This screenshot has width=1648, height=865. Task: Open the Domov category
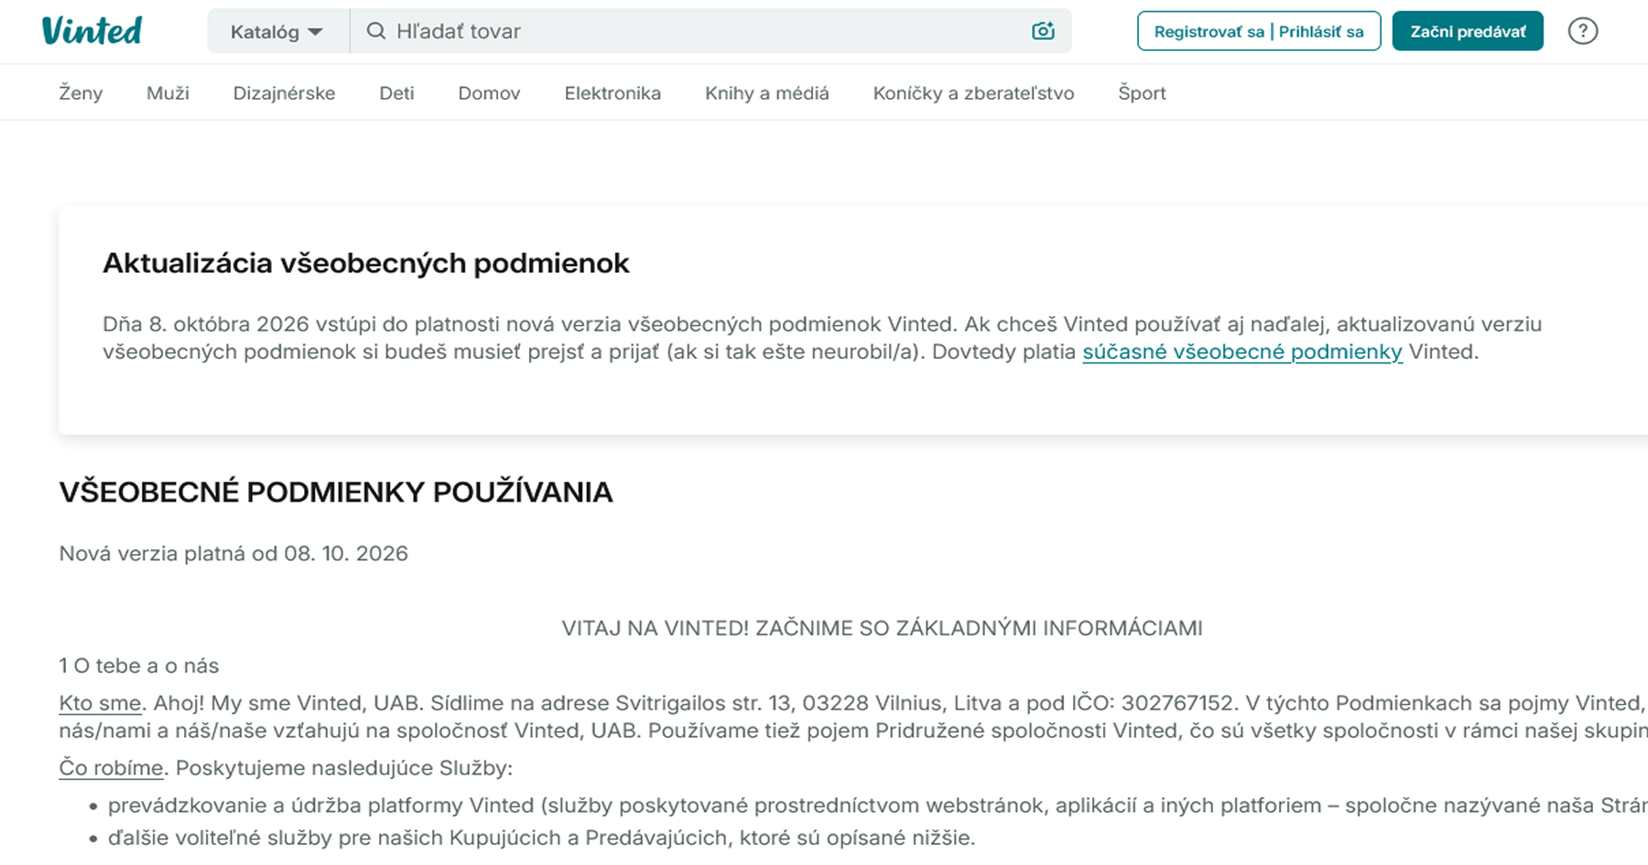coord(489,92)
